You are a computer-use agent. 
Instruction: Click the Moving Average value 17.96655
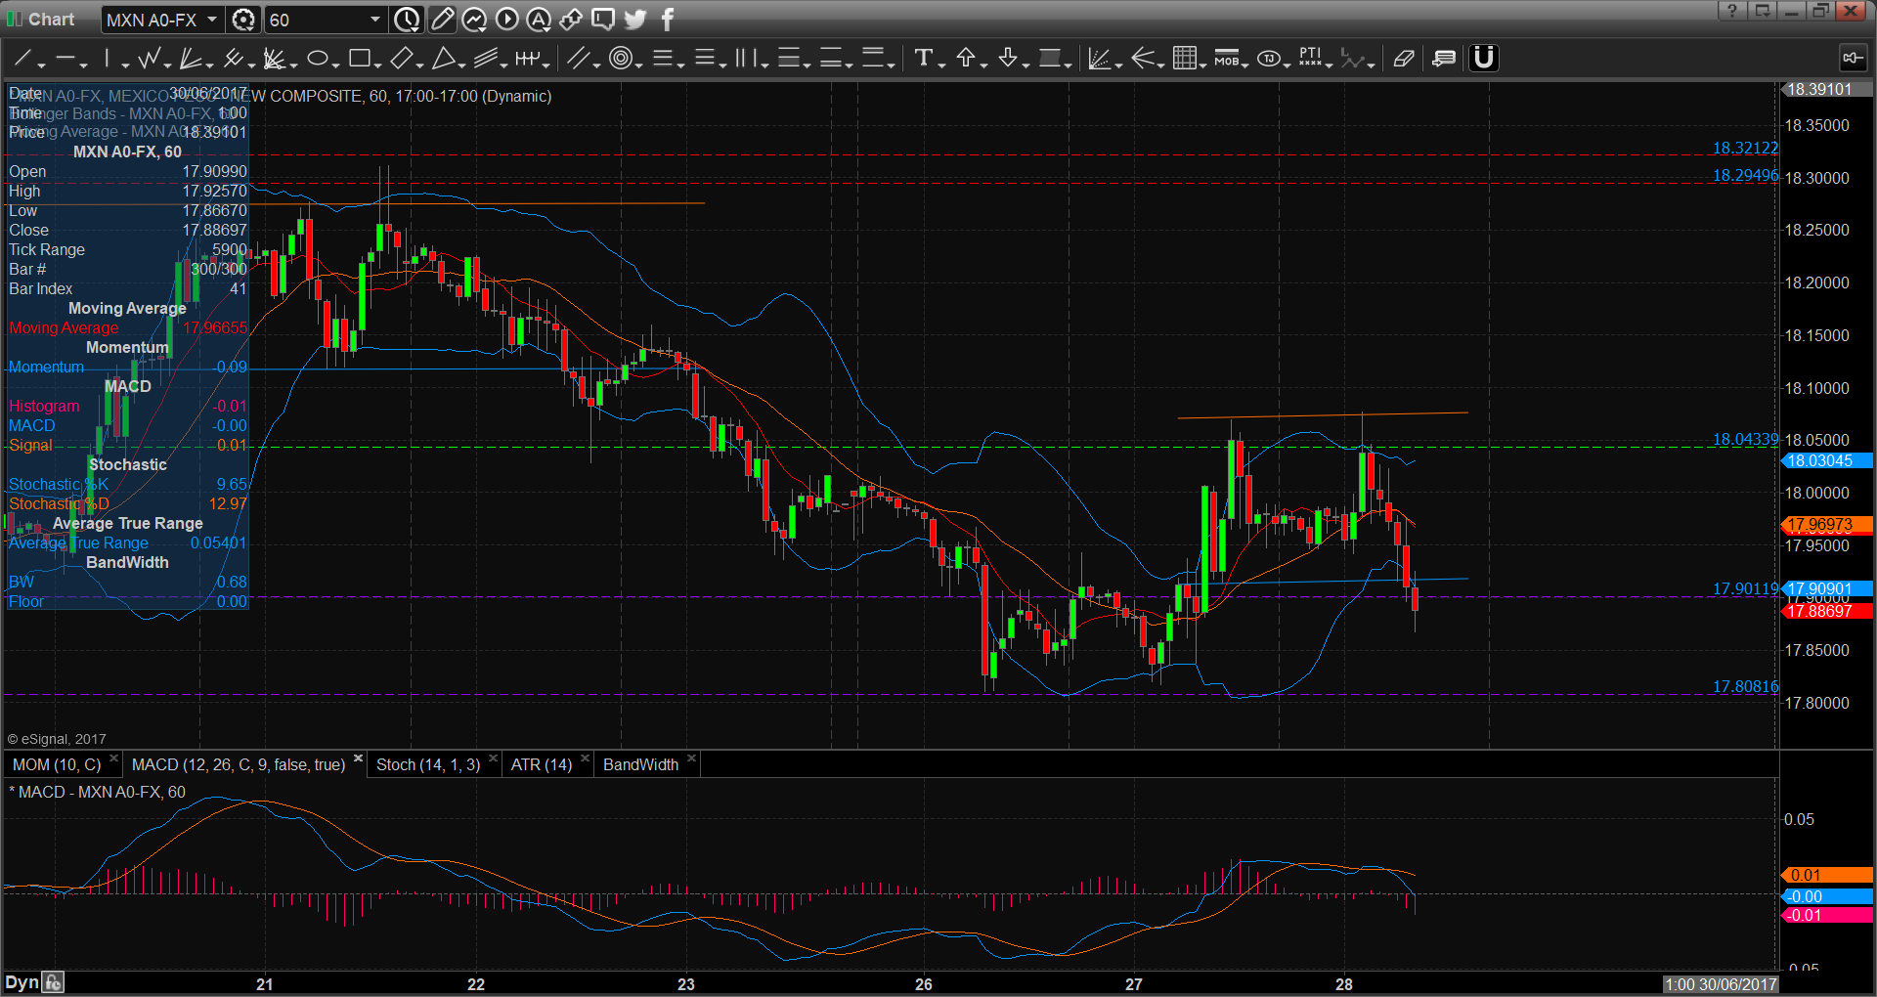coord(215,328)
